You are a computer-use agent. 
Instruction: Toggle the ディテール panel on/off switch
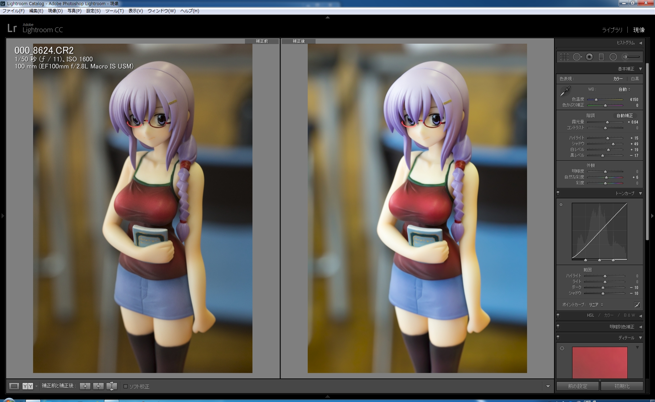(x=558, y=338)
